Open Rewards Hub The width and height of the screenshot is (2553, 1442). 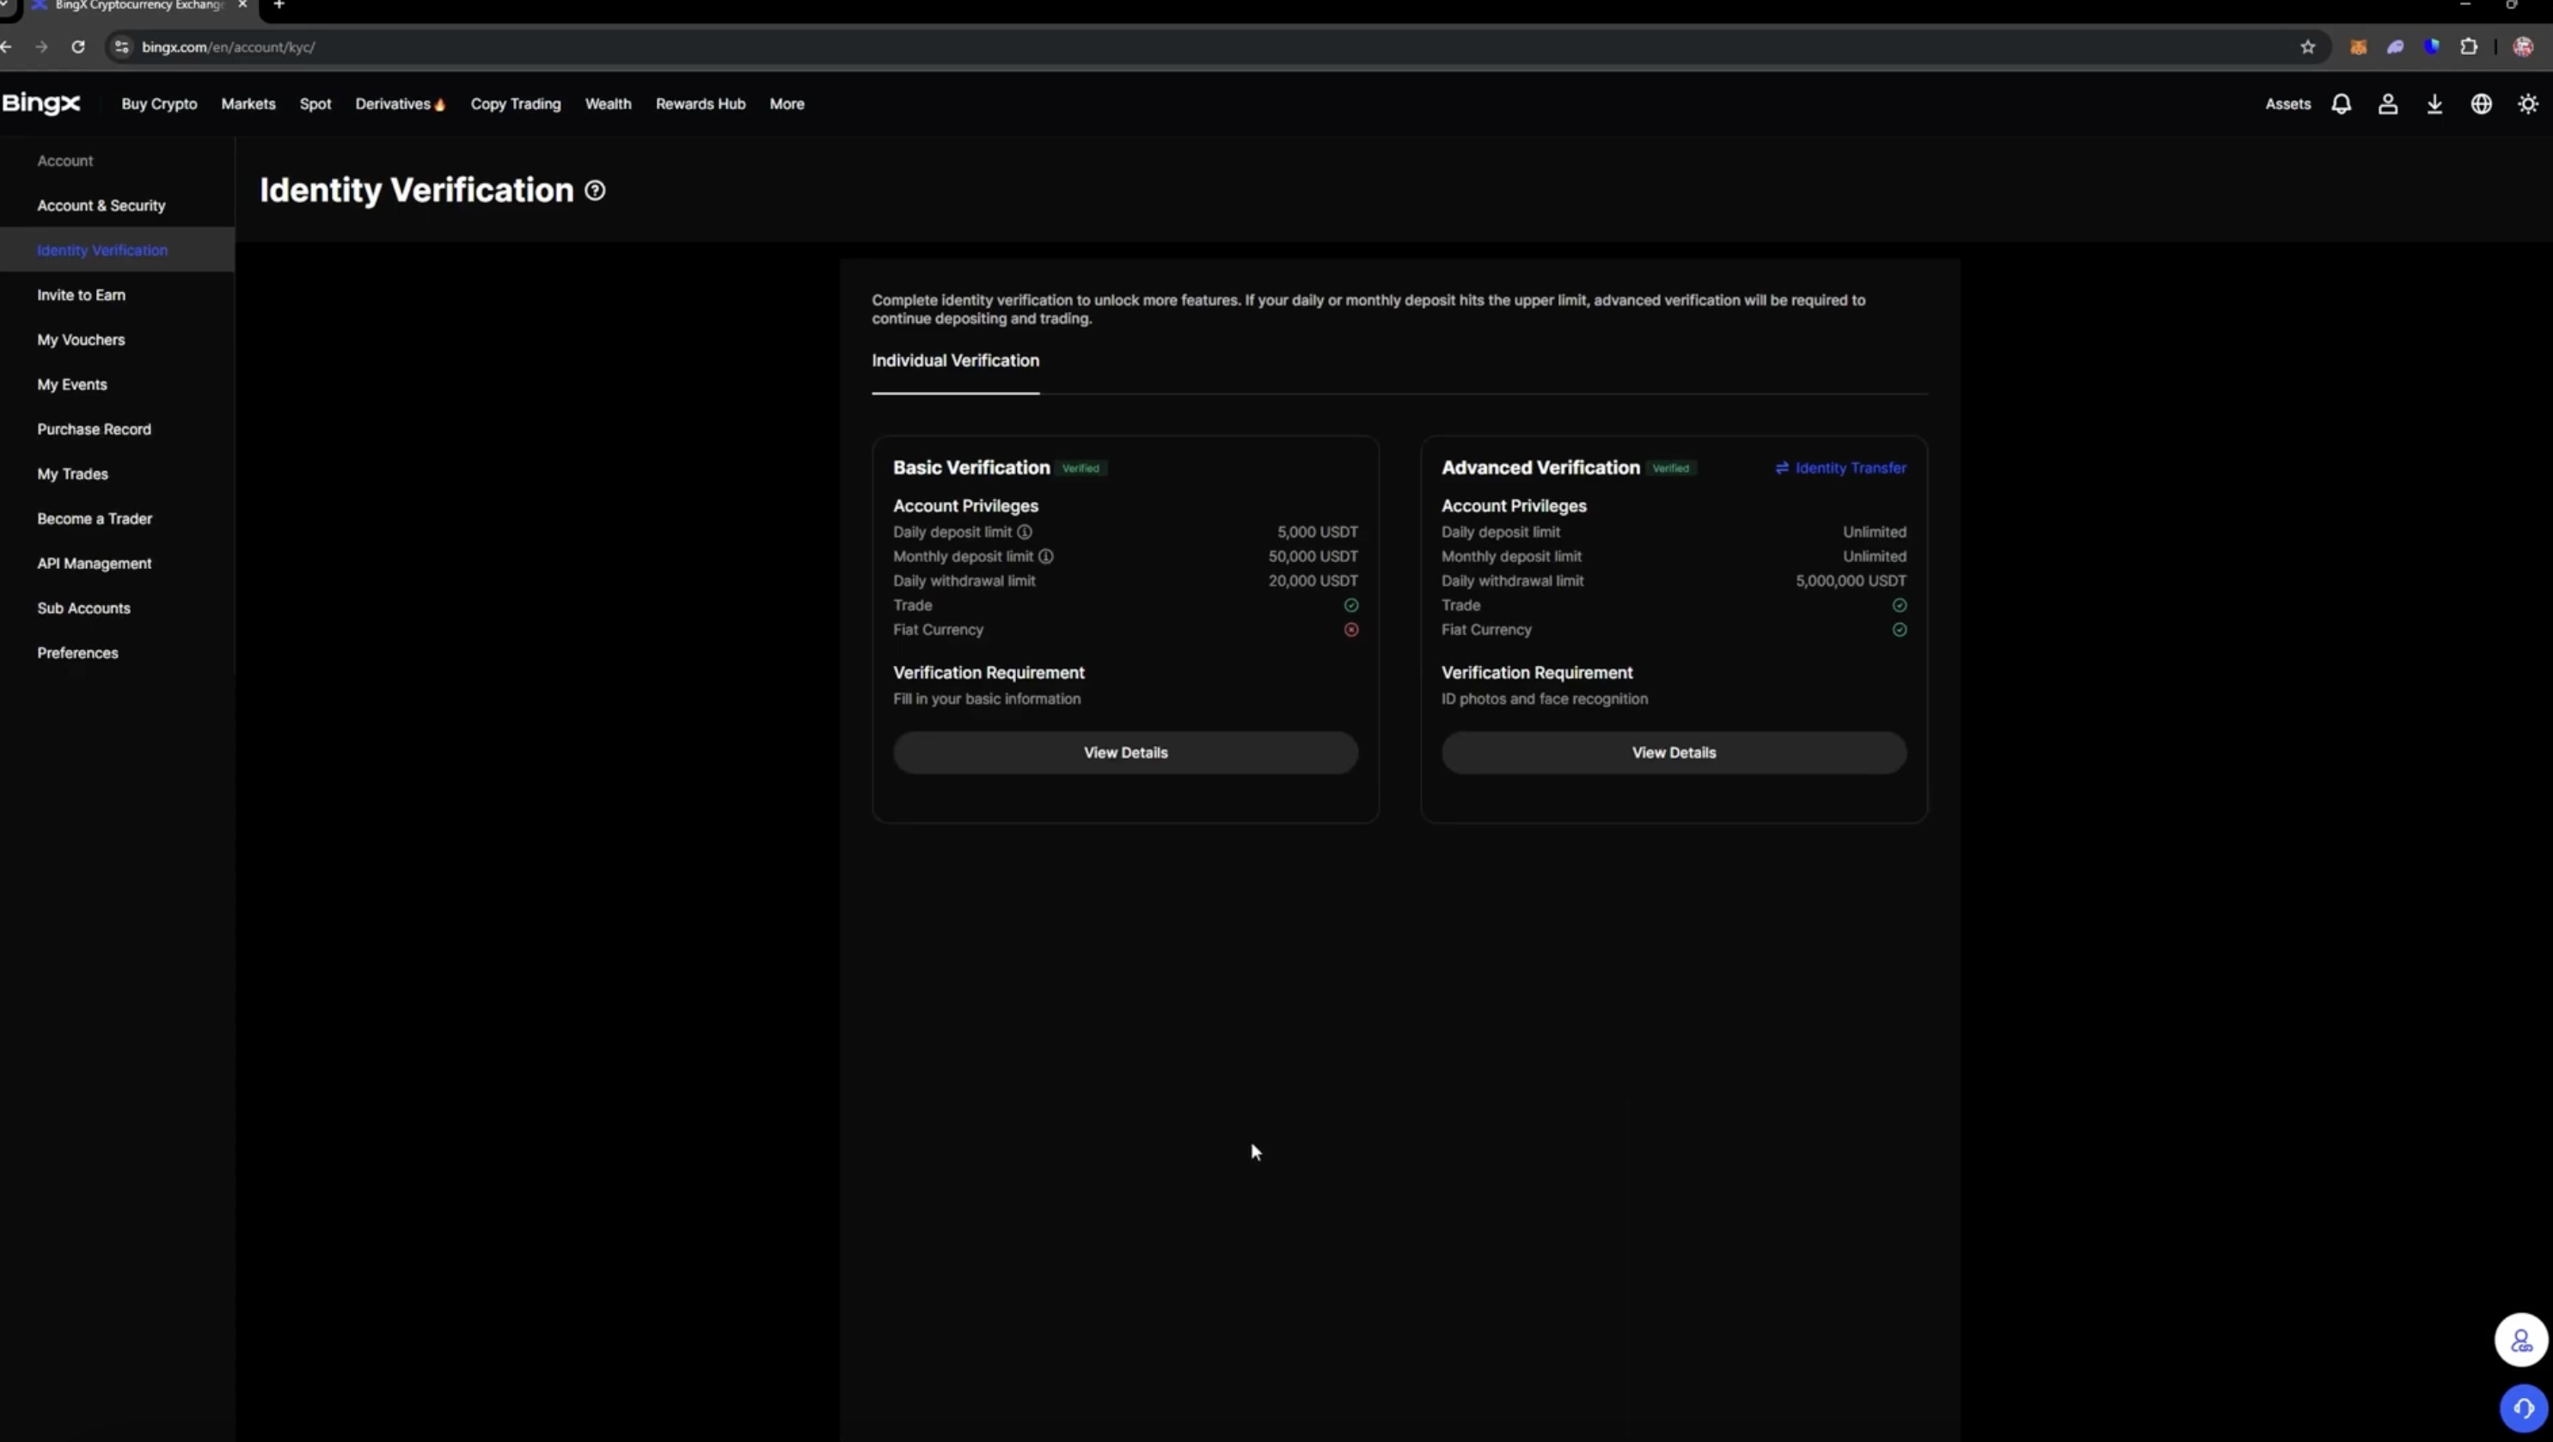click(700, 104)
